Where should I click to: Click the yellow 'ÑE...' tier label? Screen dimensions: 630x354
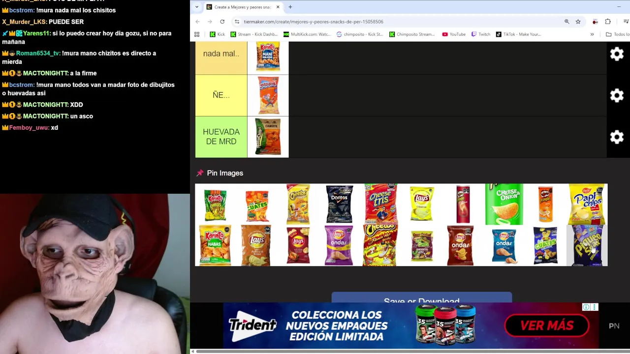coord(221,95)
